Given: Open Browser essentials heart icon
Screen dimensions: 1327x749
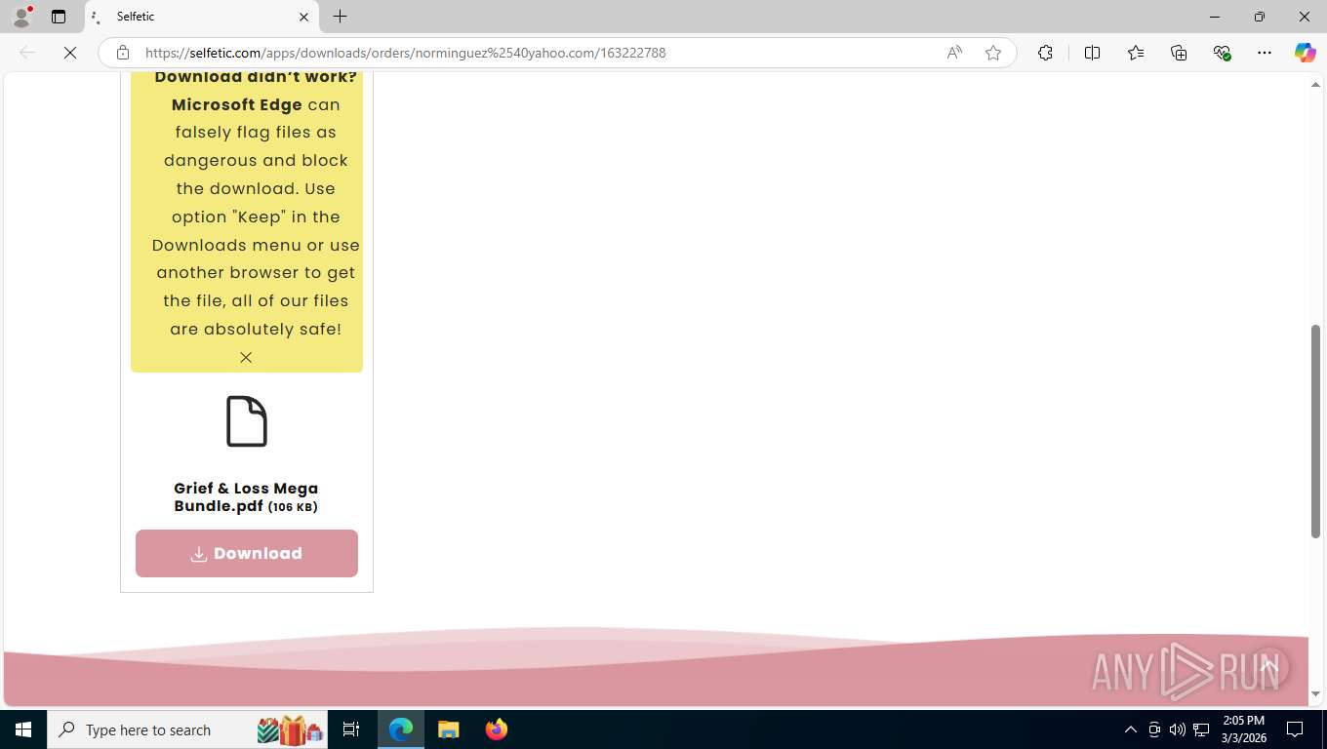Looking at the screenshot, I should tap(1222, 53).
